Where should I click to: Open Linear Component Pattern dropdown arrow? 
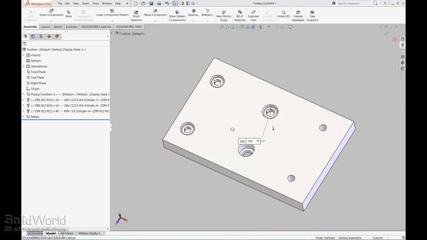coord(112,21)
